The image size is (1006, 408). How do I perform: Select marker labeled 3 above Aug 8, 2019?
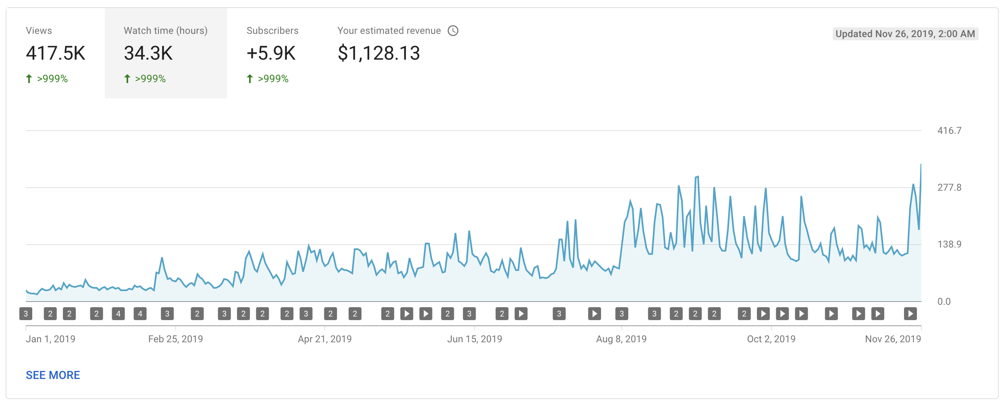[x=621, y=314]
